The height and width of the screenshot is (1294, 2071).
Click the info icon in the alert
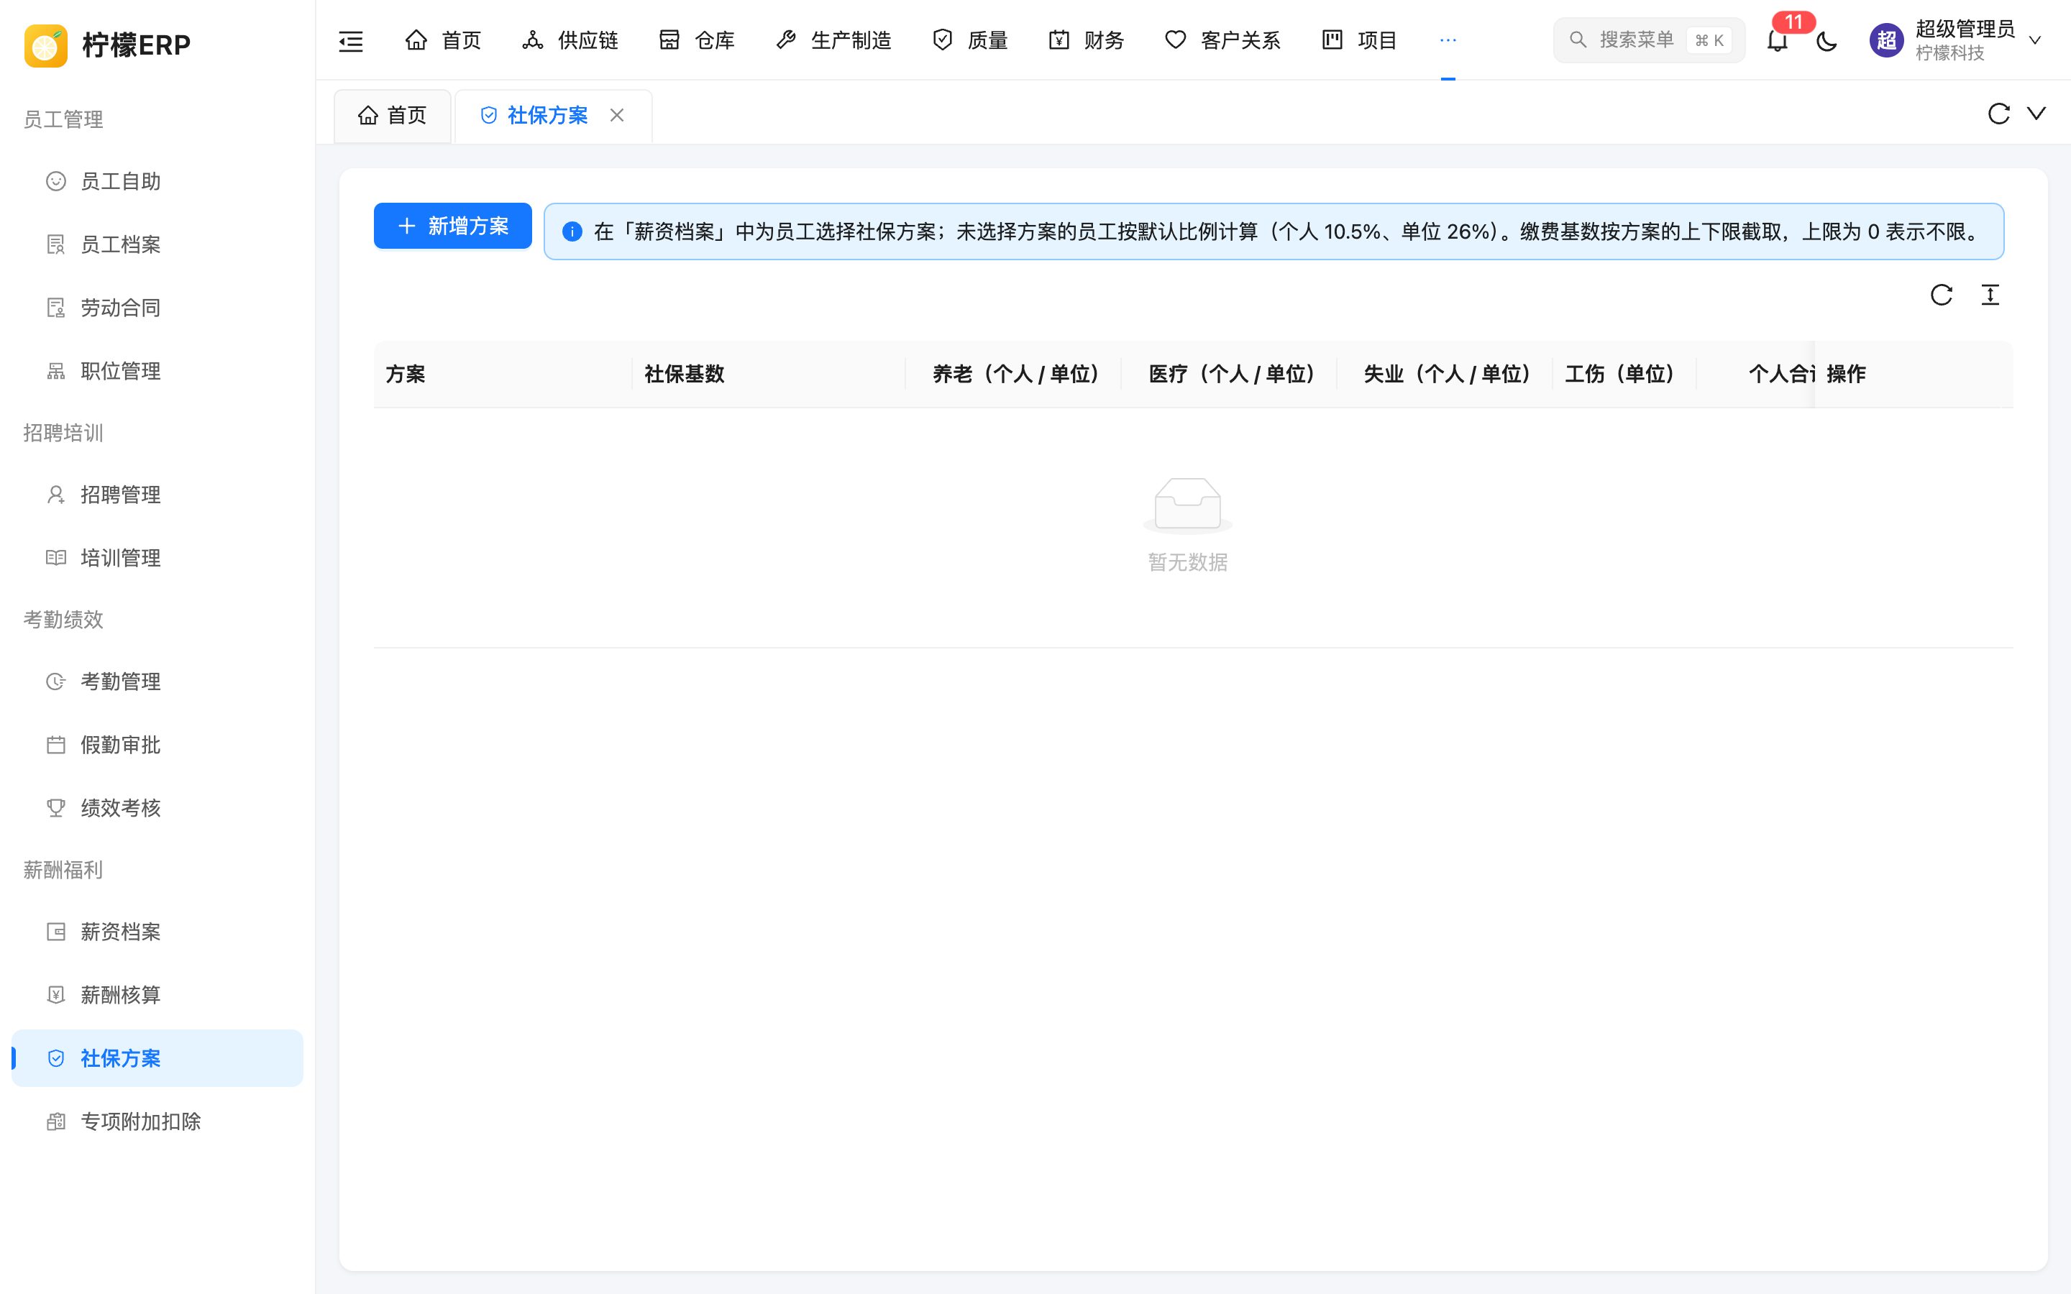pos(572,232)
